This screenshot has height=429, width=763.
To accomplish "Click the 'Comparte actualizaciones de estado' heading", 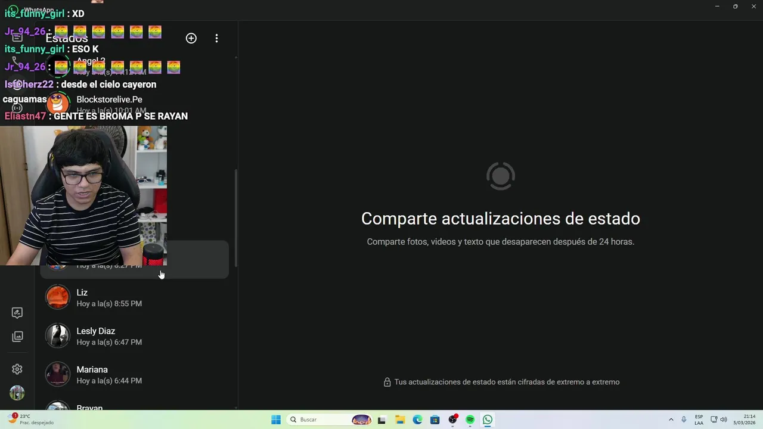I will (501, 219).
